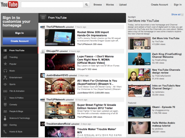The image size is (185, 138).
Task: Click TheCraftyGemini channel name
Action: click(163, 76)
